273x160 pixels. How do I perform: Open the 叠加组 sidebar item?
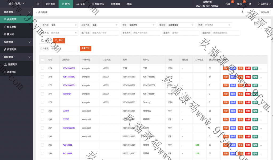(10, 34)
